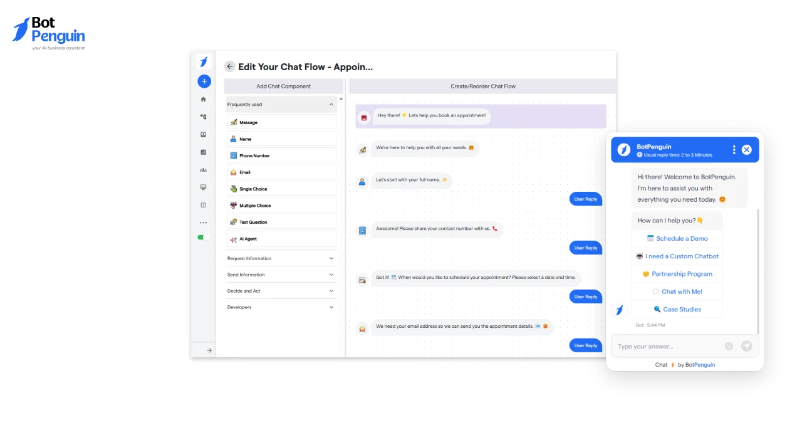Add the Text Question component

(281, 222)
